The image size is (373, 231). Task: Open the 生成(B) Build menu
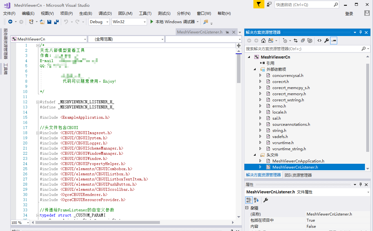click(x=85, y=14)
